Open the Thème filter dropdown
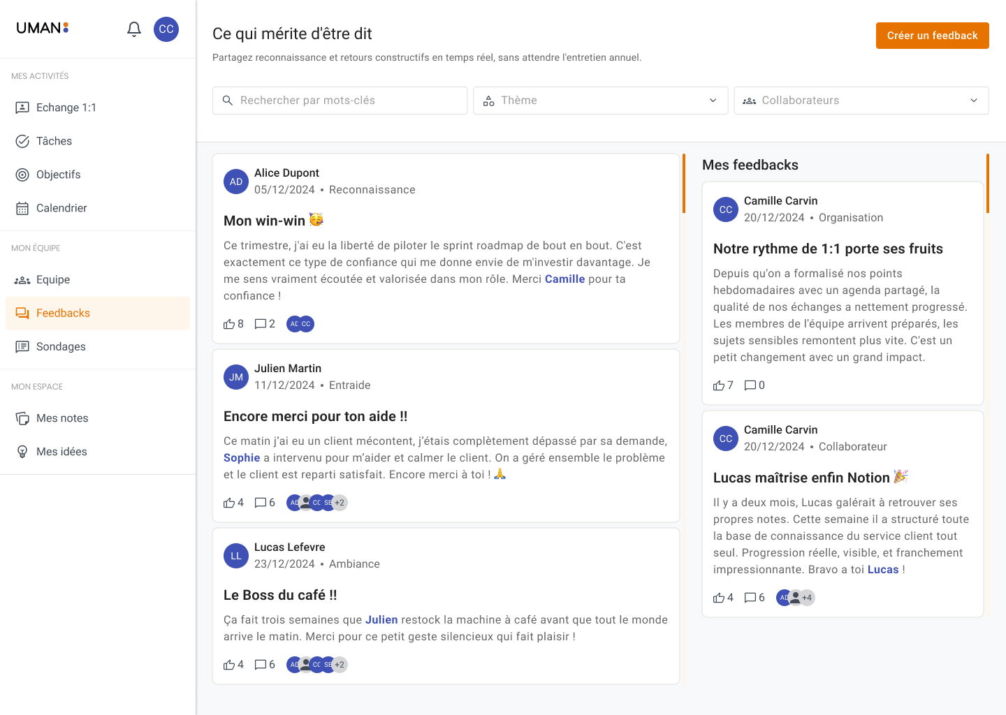1006x715 pixels. tap(600, 101)
